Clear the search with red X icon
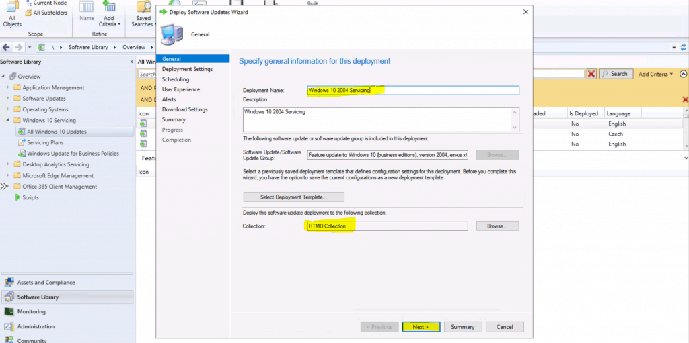The height and width of the screenshot is (343, 689). [x=591, y=74]
